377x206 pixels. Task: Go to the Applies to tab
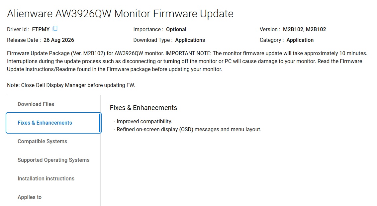(x=30, y=197)
